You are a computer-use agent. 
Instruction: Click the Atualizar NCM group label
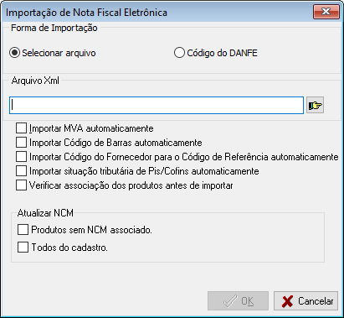(x=45, y=213)
